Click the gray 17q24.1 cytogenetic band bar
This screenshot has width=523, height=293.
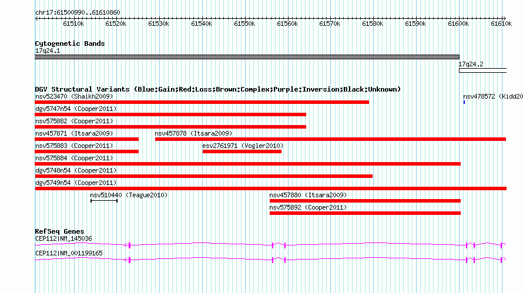pos(247,57)
